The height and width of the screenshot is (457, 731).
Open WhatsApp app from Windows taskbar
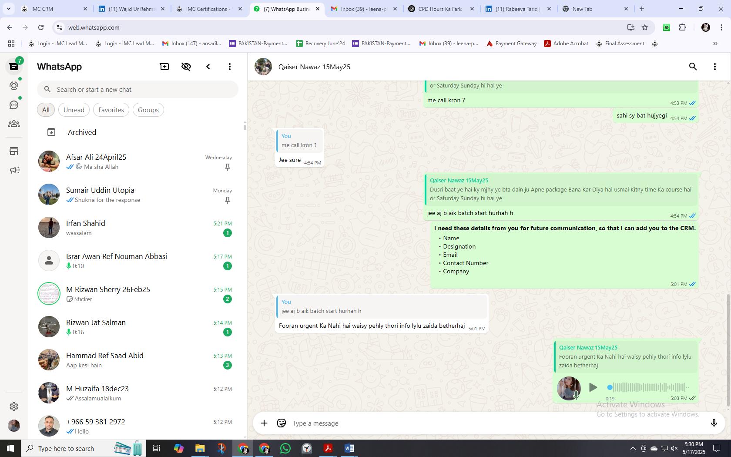click(x=285, y=448)
